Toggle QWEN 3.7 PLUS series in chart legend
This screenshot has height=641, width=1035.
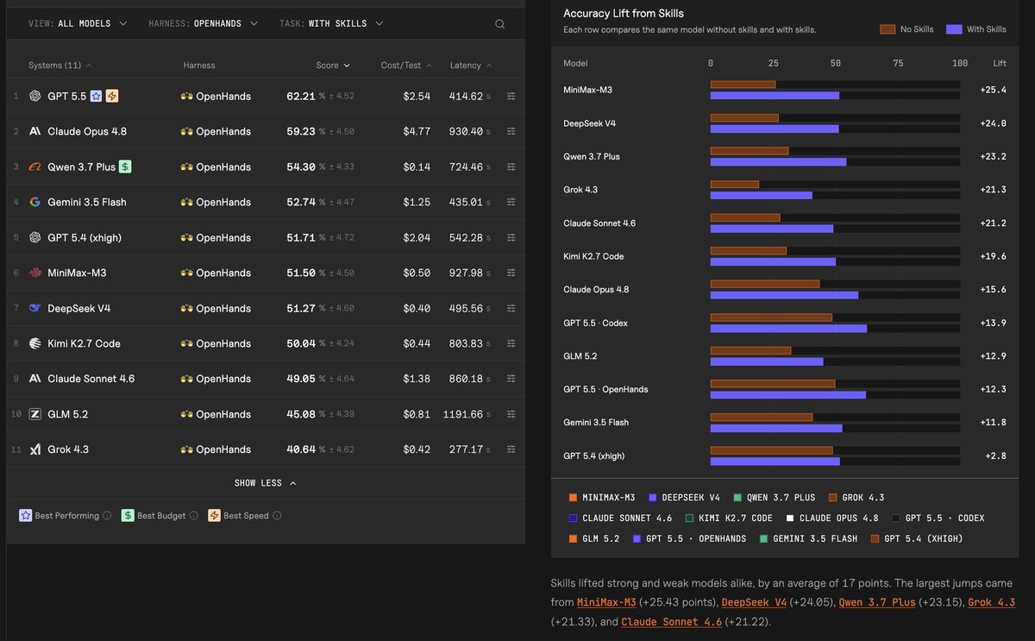(775, 498)
